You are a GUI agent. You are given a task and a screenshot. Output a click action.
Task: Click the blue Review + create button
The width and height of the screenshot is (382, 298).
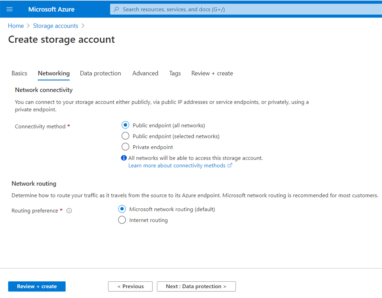37,286
